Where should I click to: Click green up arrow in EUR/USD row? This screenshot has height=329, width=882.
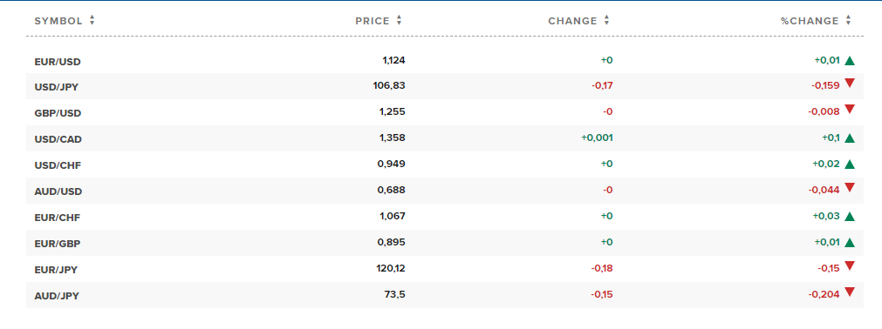(x=850, y=61)
